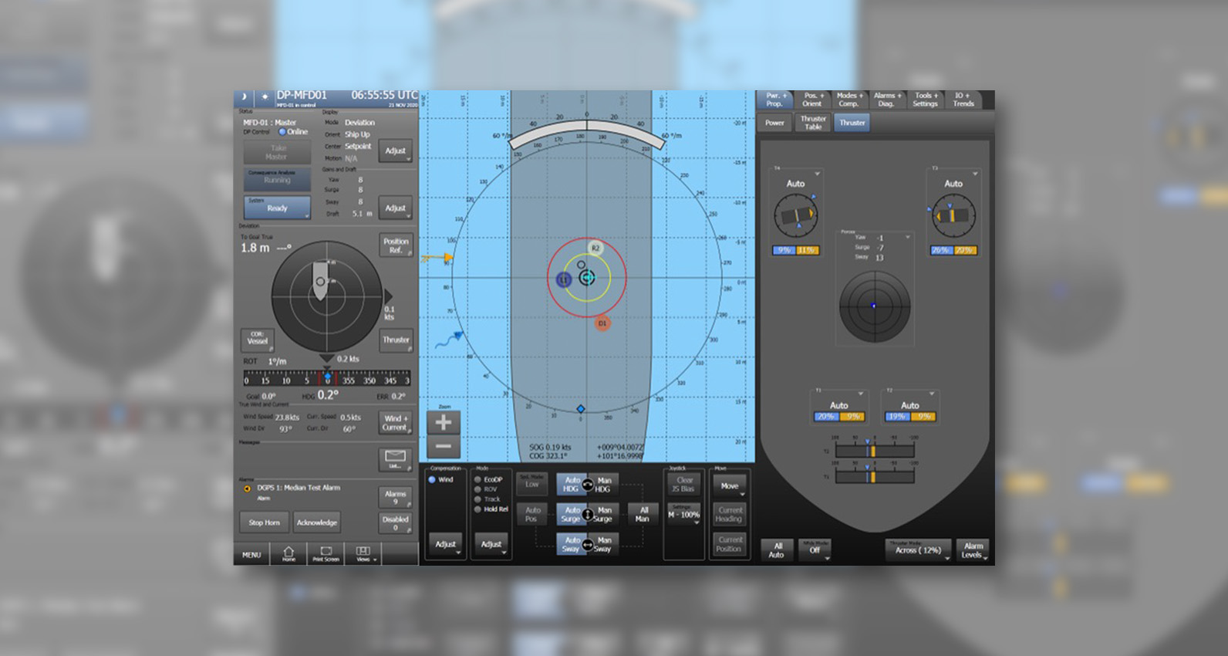1228x656 pixels.
Task: Zoom in the chart with plus button
Action: click(x=444, y=422)
